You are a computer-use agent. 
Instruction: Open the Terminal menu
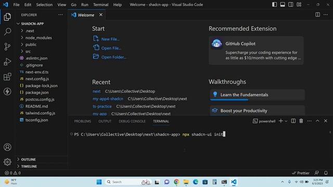[100, 5]
